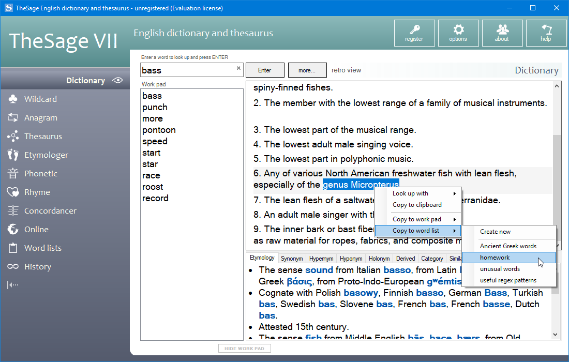This screenshot has height=362, width=569.
Task: Switch to the Synonym tab
Action: pos(292,259)
